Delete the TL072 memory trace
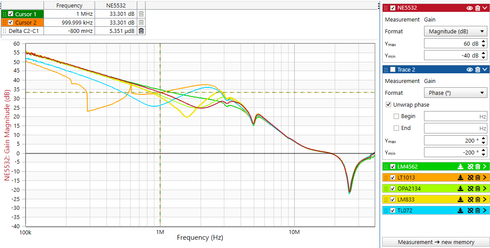This screenshot has width=490, height=248. (478, 211)
